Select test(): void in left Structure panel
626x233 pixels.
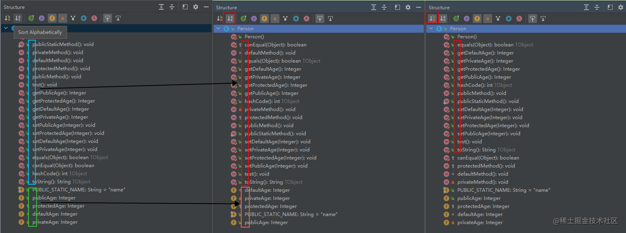[x=44, y=85]
